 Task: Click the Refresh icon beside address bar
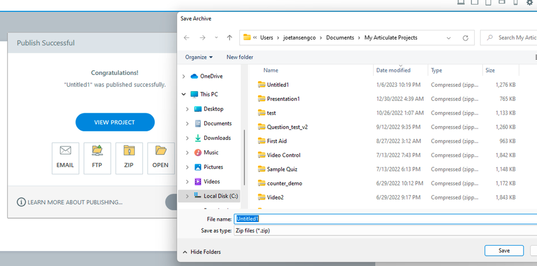466,38
